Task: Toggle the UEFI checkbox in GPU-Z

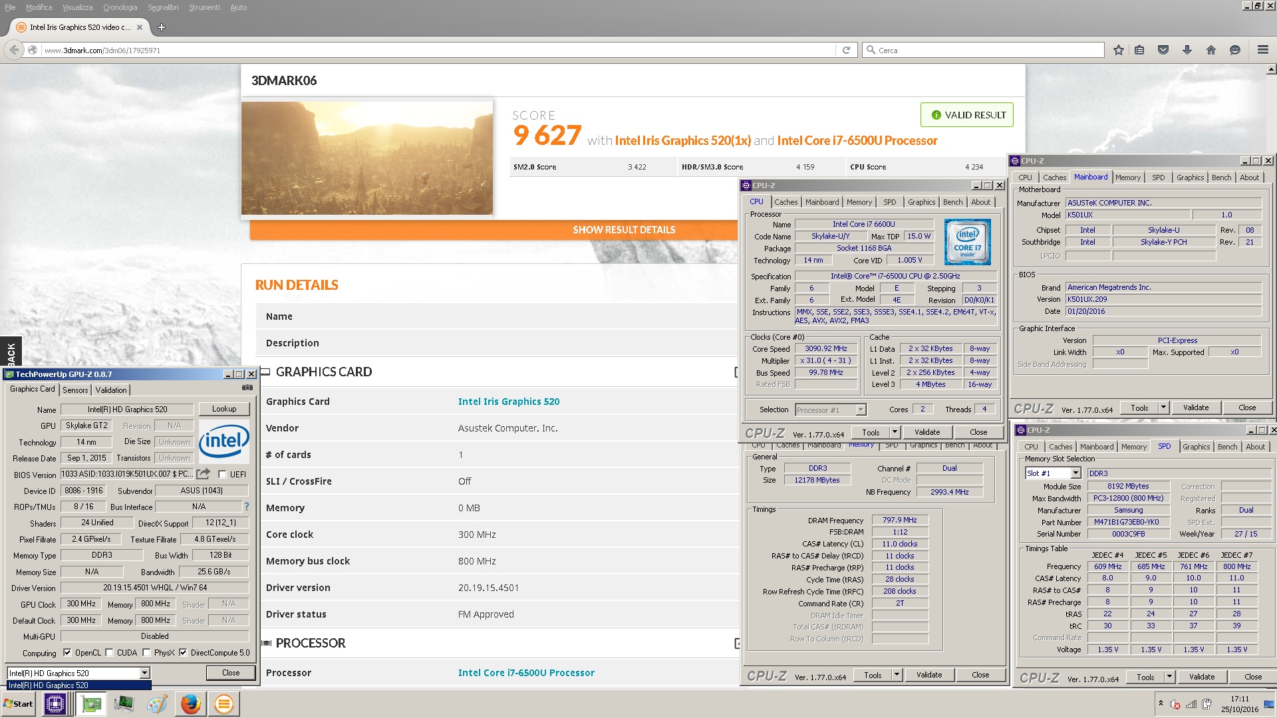Action: tap(222, 474)
